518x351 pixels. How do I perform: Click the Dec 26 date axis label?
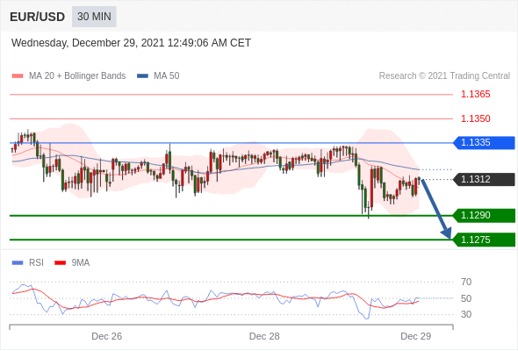(x=107, y=336)
